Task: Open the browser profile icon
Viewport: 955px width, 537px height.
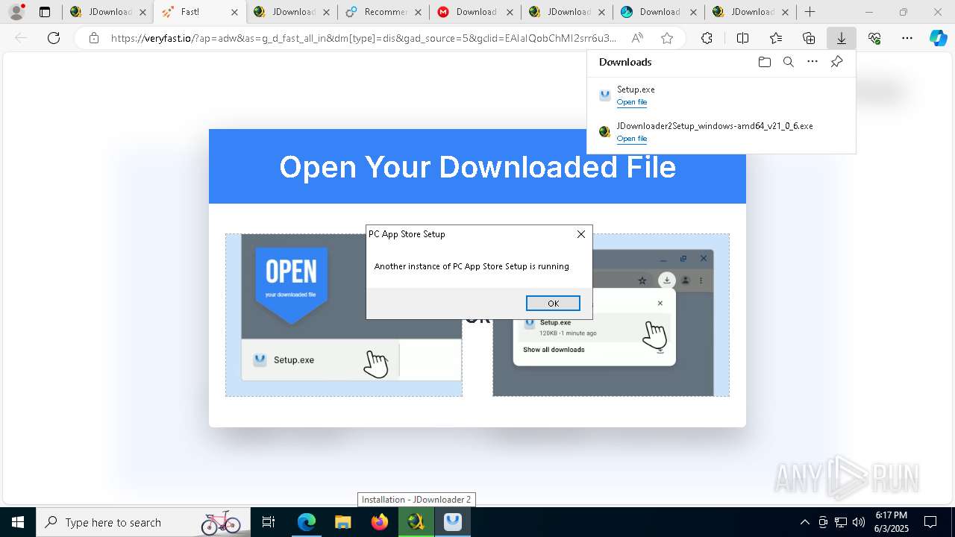Action: pos(16,12)
